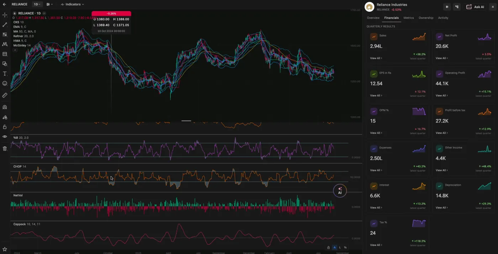Open the 1D timeframe dropdown

(37, 4)
